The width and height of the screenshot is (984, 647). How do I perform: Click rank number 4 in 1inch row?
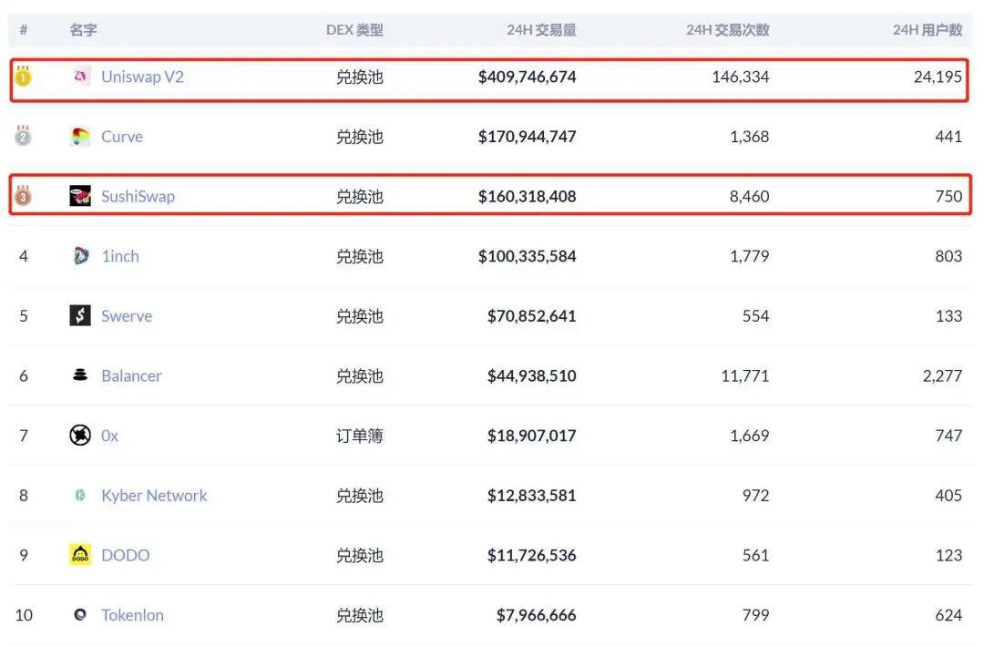[23, 256]
